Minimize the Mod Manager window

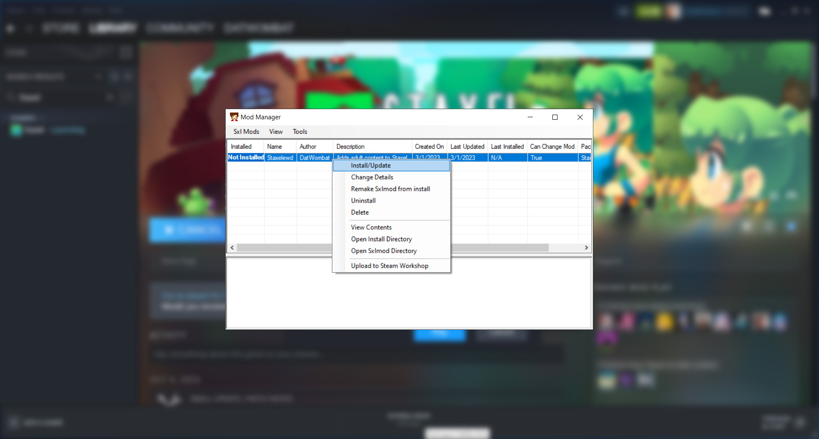530,117
